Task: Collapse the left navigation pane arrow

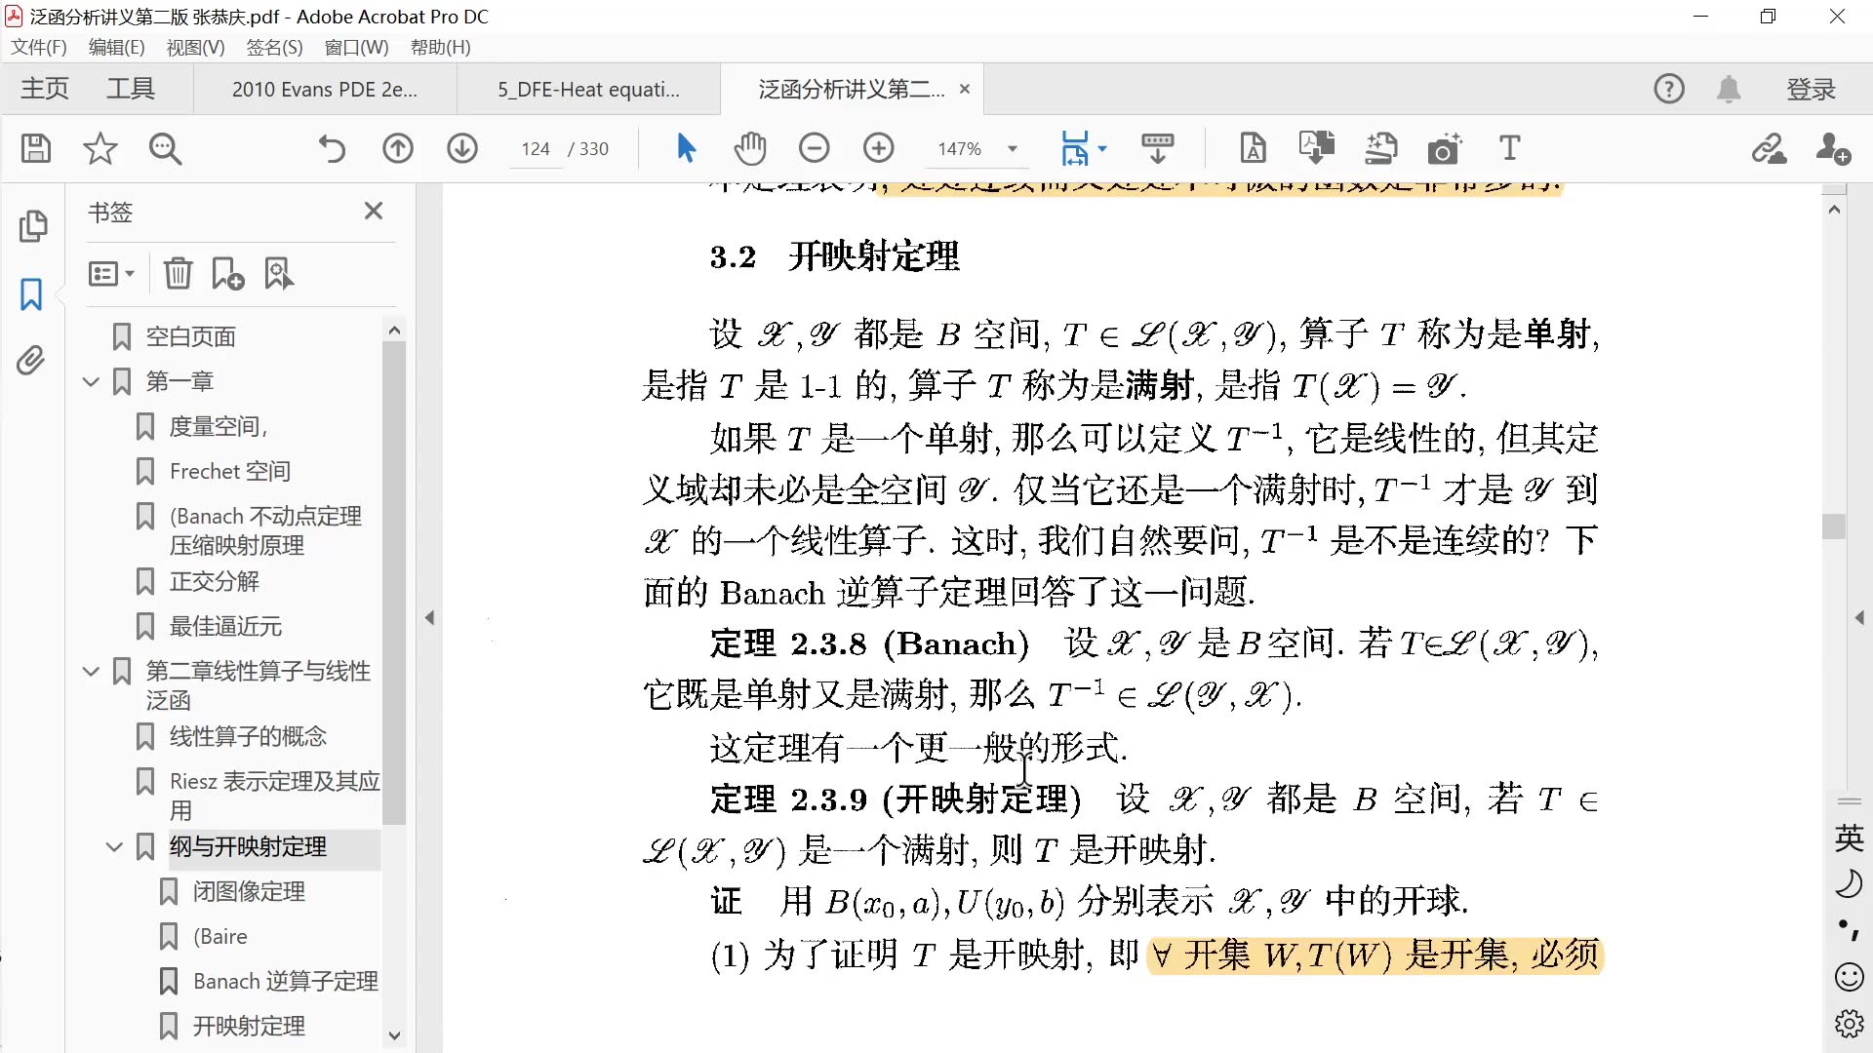Action: click(429, 617)
